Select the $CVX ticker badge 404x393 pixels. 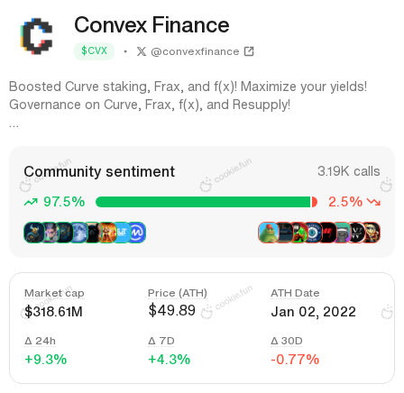click(x=94, y=51)
